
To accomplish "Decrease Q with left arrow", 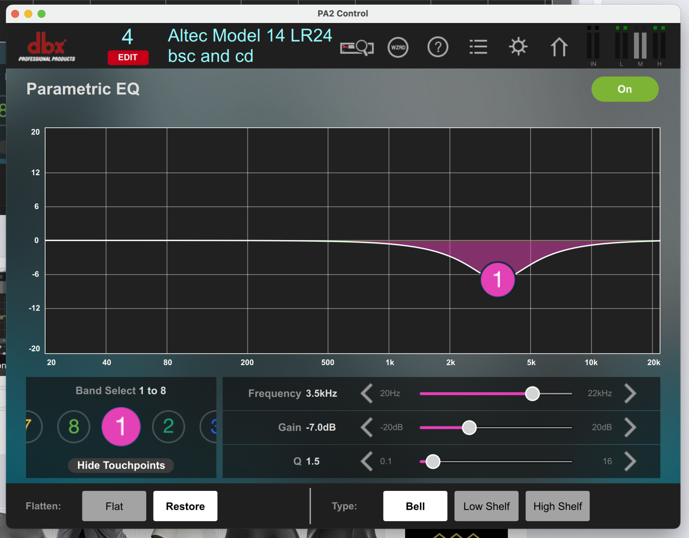I will point(367,461).
